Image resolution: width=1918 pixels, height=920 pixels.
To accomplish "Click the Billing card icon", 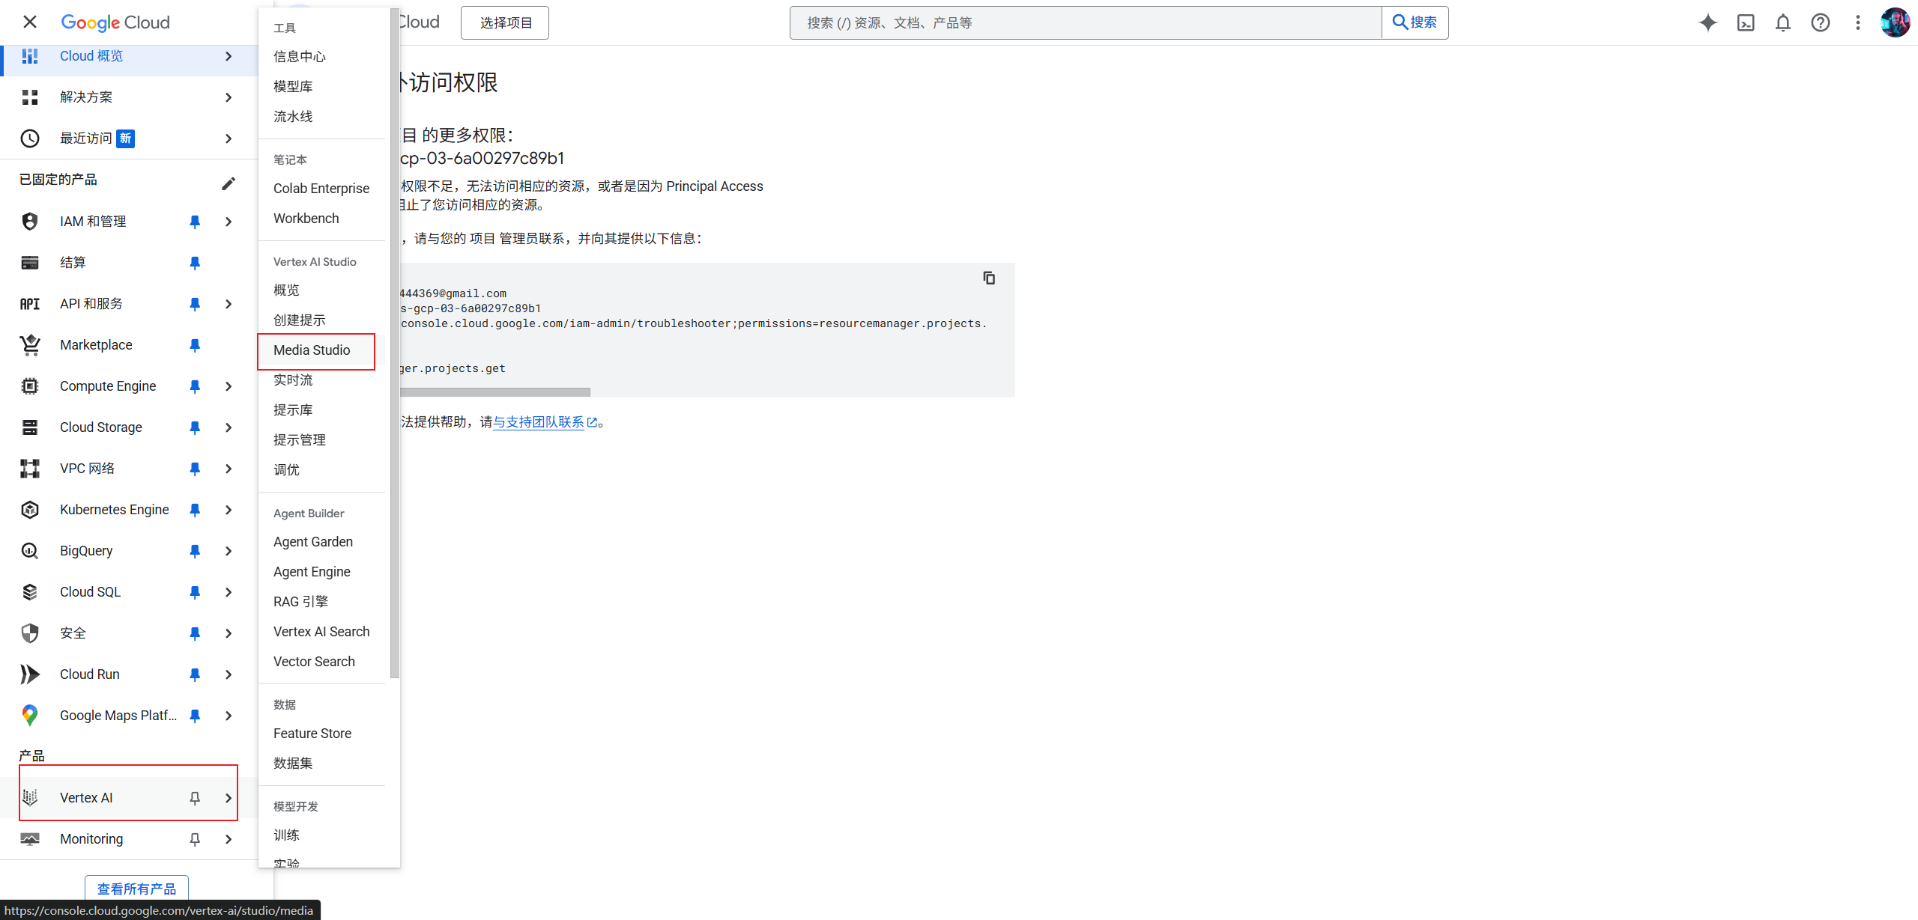I will click(30, 263).
